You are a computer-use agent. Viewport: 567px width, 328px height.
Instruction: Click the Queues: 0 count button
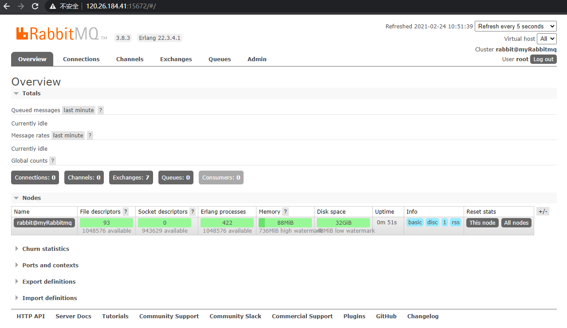point(176,177)
